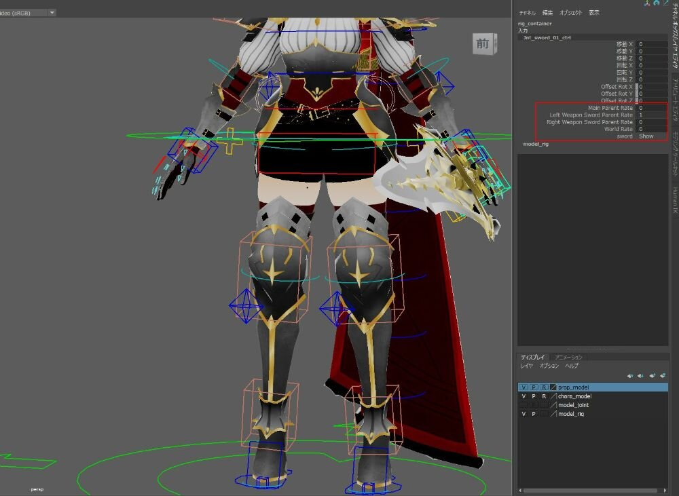This screenshot has height=496, width=679.
Task: Click the Left Weapon Sword Parent Rate value field
Action: 650,115
